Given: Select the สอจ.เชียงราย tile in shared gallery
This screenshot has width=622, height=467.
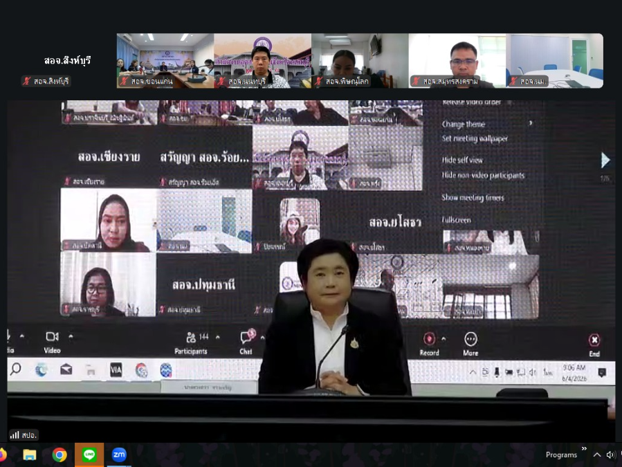Looking at the screenshot, I should 109,158.
